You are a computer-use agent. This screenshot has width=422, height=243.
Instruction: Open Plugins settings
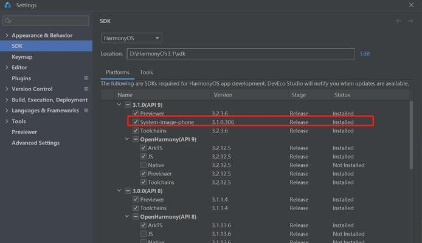(x=21, y=78)
